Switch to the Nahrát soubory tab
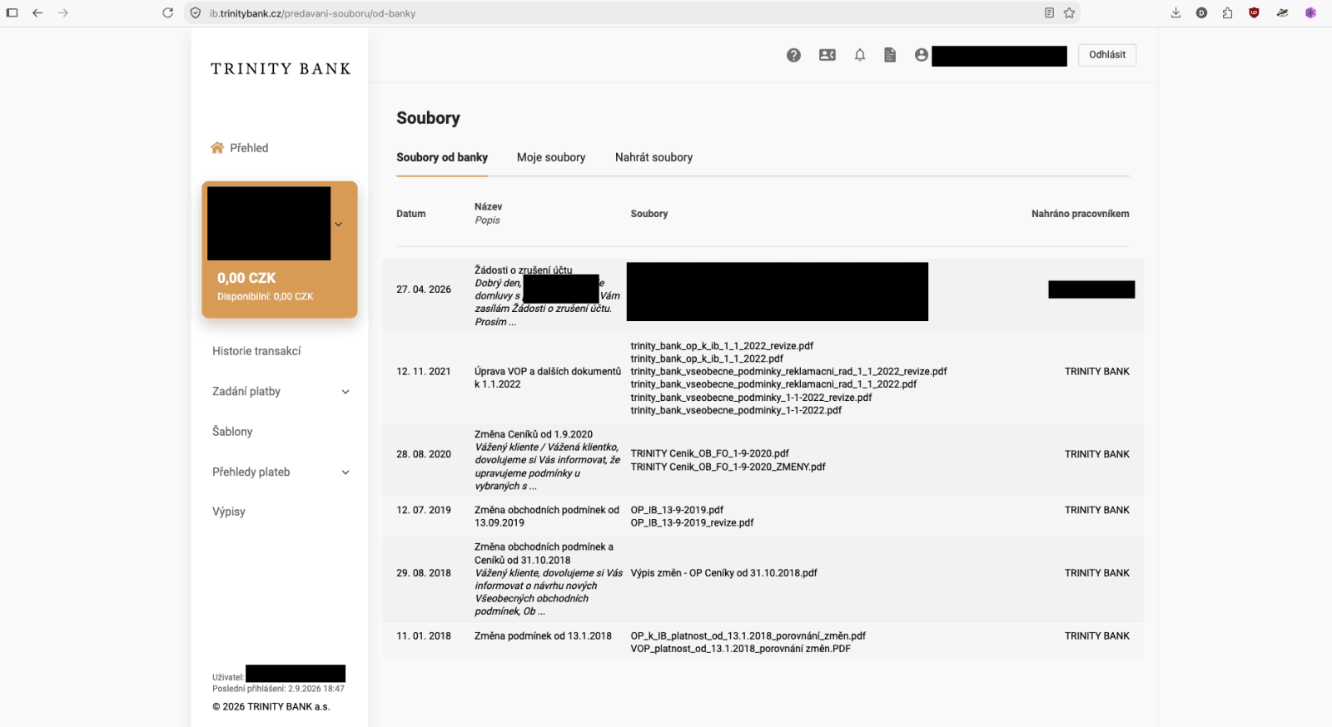This screenshot has height=727, width=1332. click(654, 157)
